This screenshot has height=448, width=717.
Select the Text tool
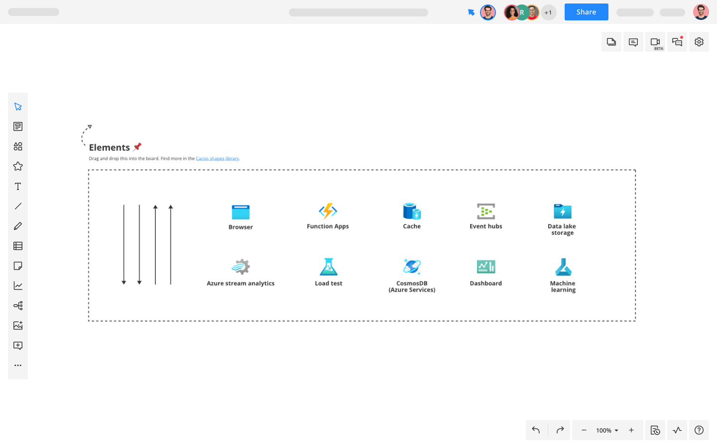pyautogui.click(x=18, y=186)
